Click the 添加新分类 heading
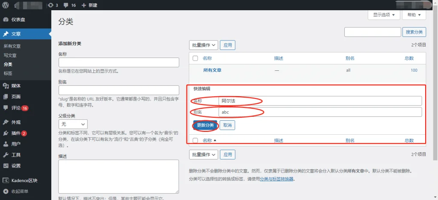Image resolution: width=438 pixels, height=200 pixels. pyautogui.click(x=70, y=44)
